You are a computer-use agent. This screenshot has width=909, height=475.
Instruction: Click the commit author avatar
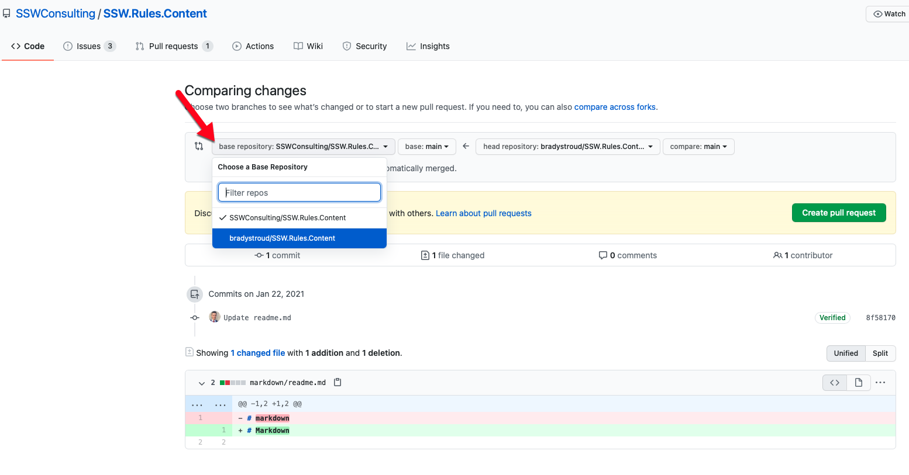click(215, 317)
